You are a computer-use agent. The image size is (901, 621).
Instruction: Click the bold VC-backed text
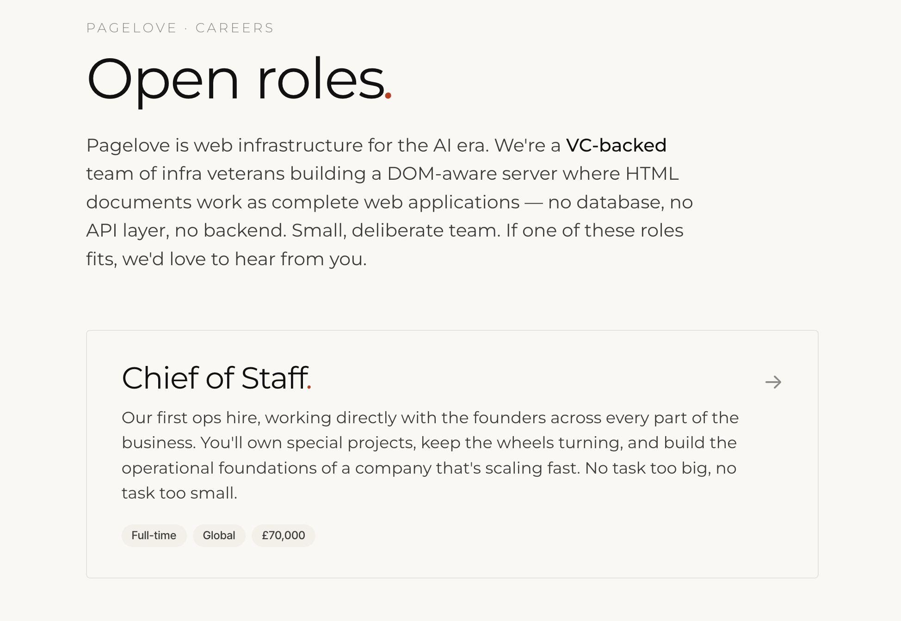click(x=616, y=145)
